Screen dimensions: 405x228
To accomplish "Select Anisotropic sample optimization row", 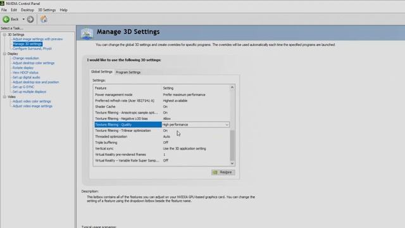I will [161, 113].
